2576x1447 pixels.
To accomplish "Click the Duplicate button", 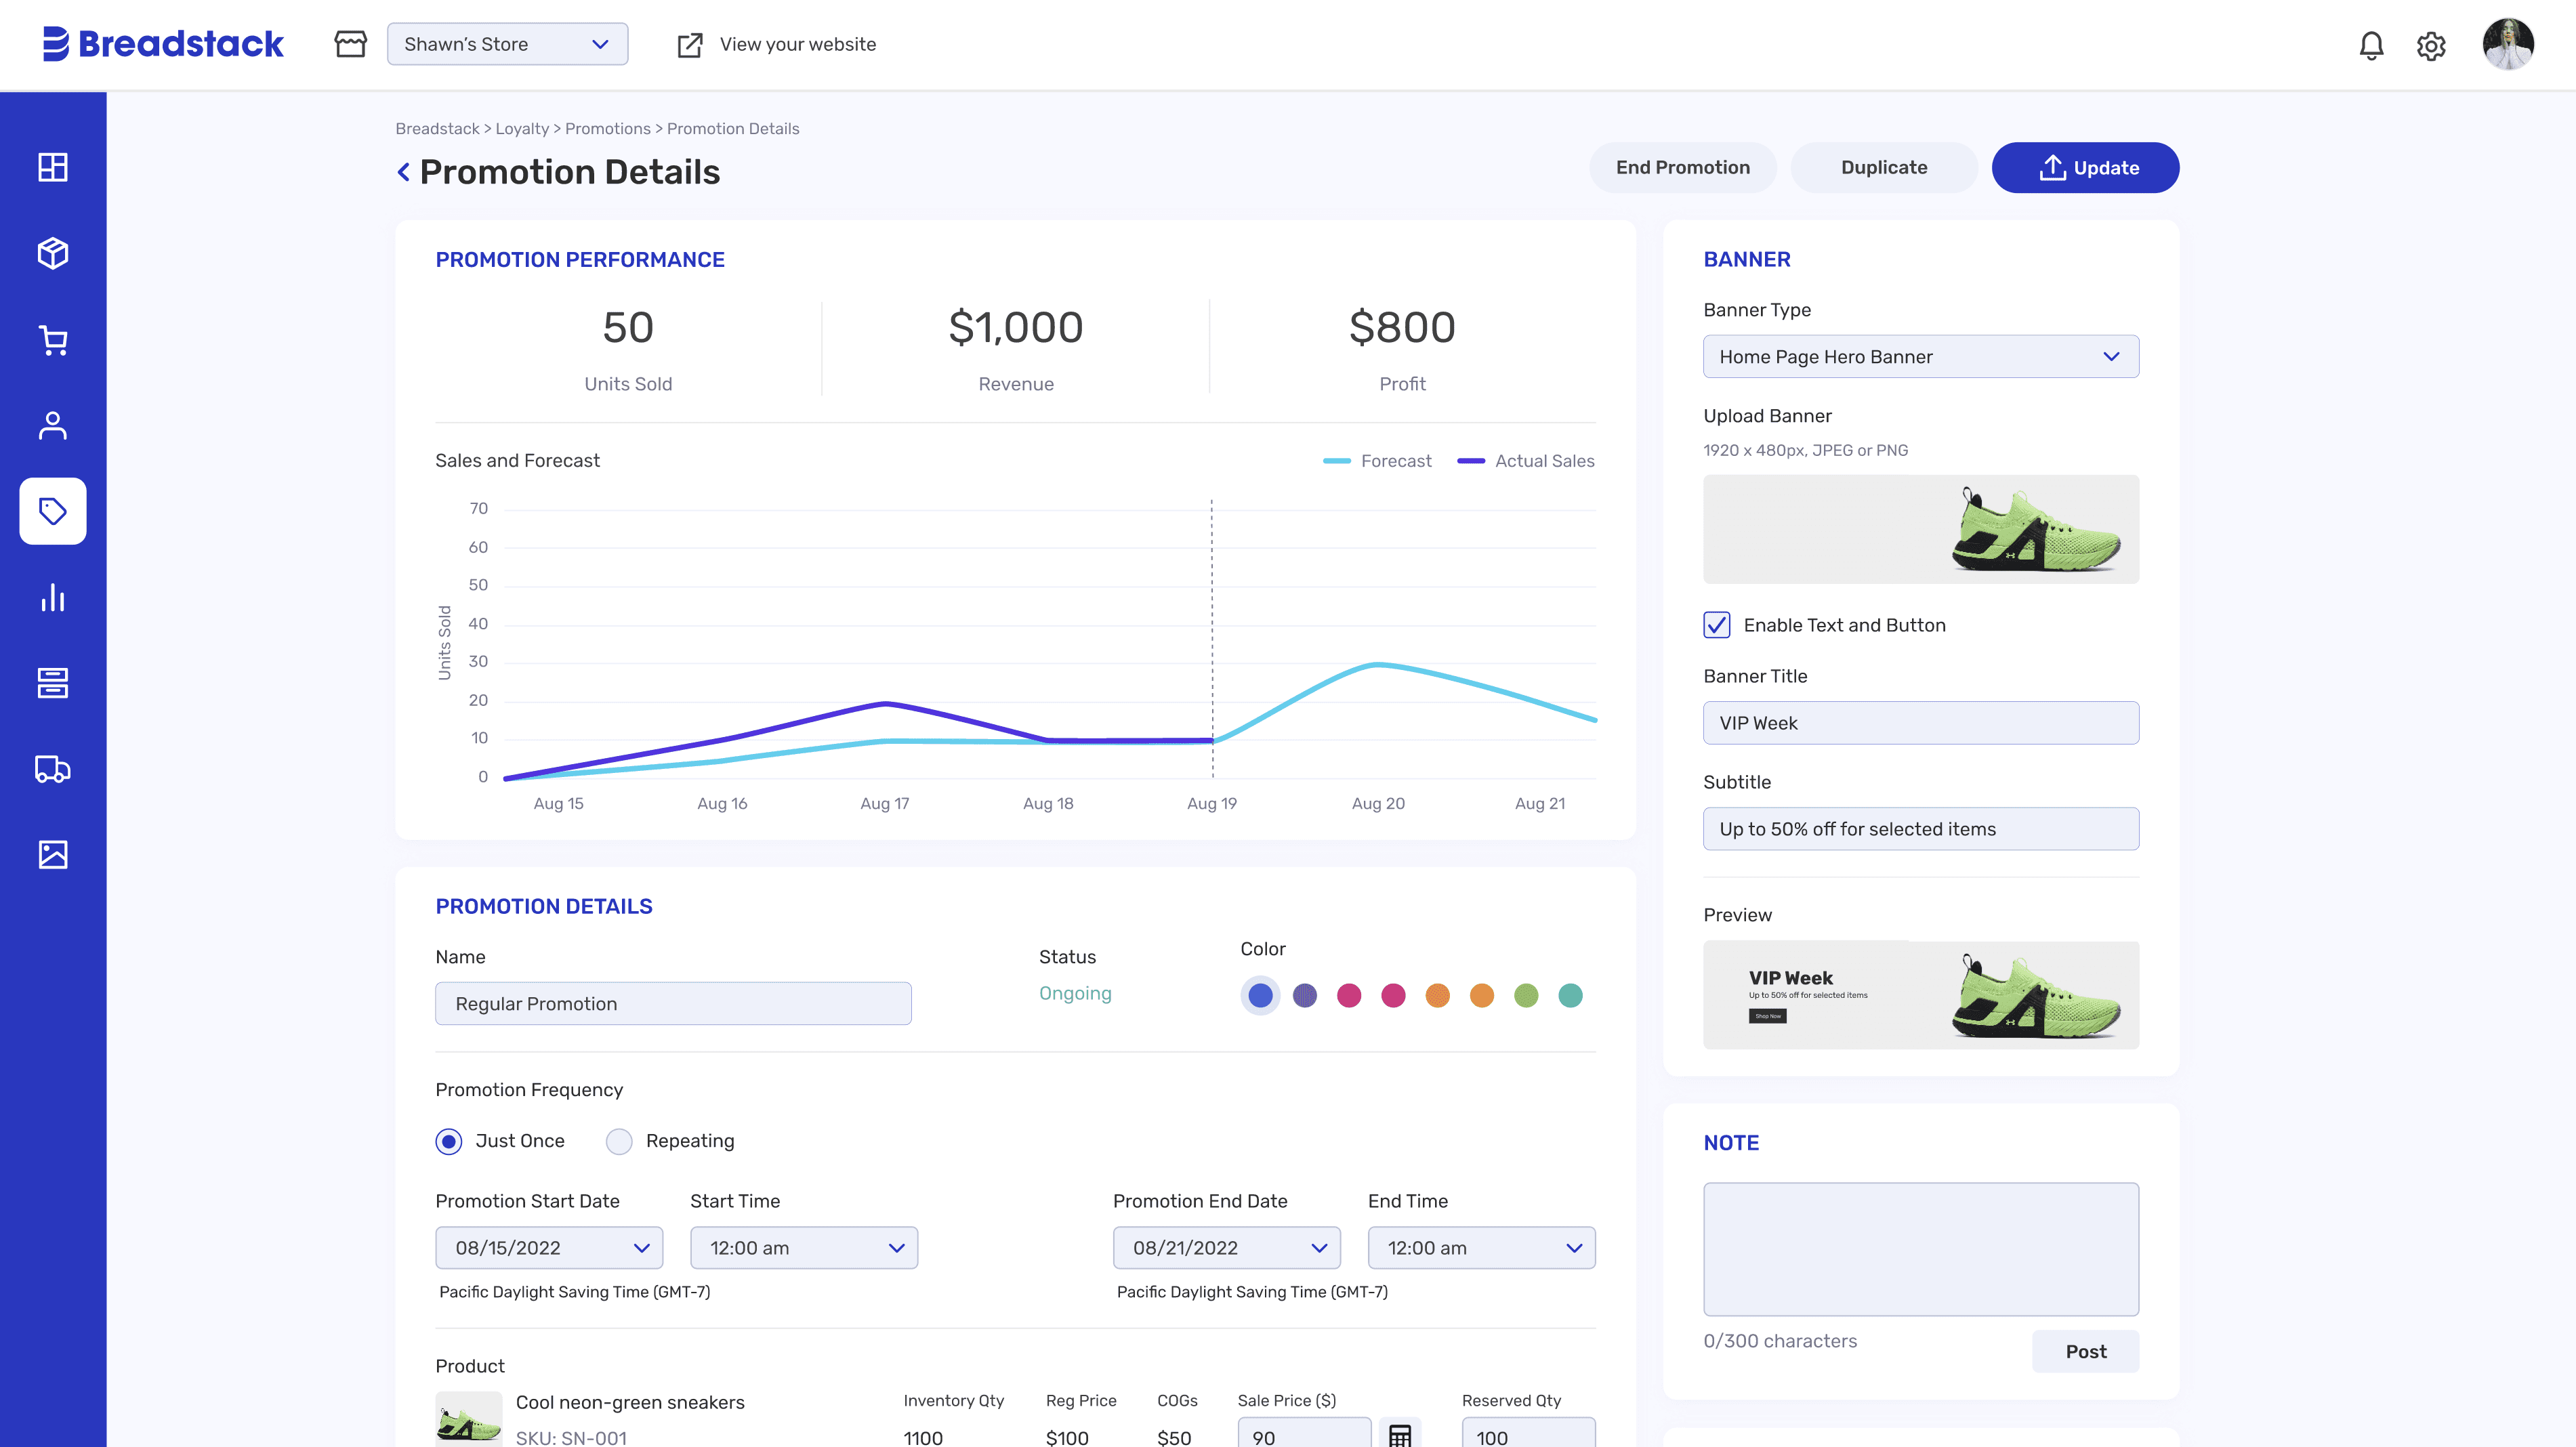I will click(x=1883, y=168).
